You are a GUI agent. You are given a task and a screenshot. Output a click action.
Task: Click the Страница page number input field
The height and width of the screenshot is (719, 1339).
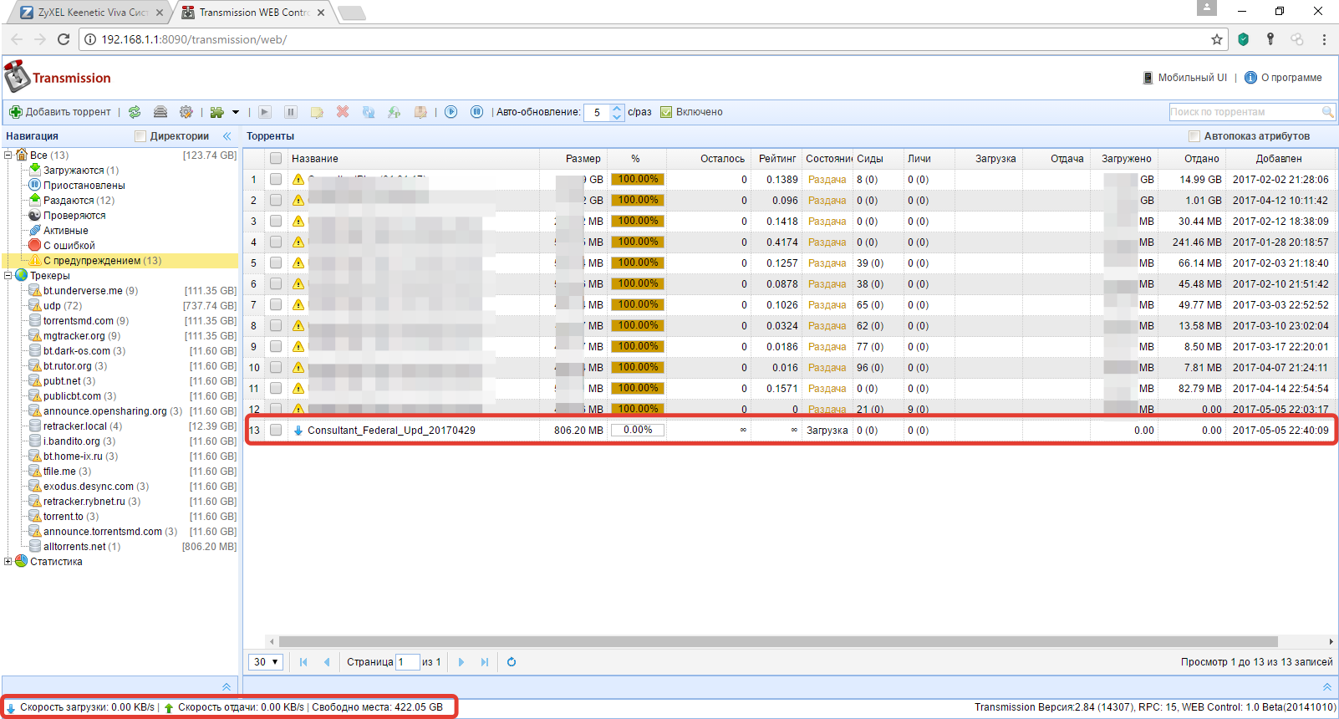click(x=407, y=662)
